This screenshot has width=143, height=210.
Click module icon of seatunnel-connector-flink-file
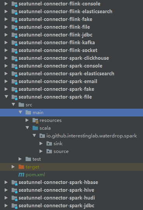(x=14, y=27)
